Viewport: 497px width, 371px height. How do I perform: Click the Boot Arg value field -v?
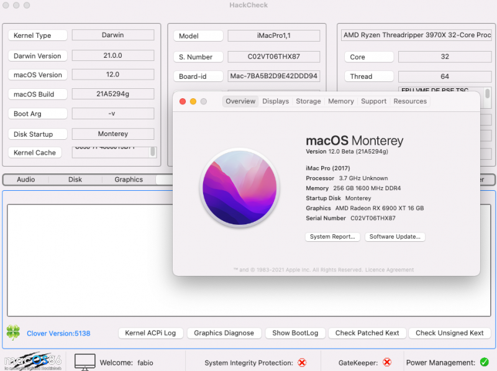pos(113,113)
